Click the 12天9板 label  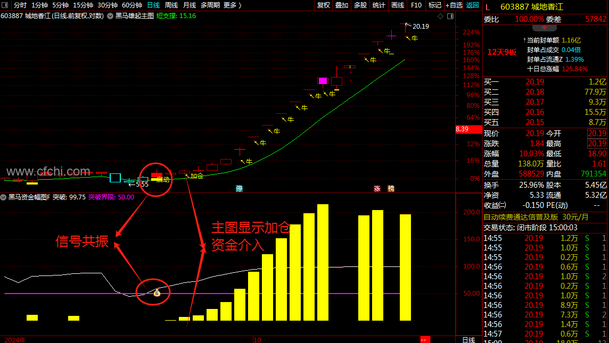tap(502, 53)
